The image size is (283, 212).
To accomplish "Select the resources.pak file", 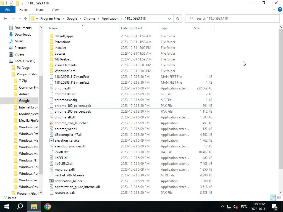I will 65,192.
